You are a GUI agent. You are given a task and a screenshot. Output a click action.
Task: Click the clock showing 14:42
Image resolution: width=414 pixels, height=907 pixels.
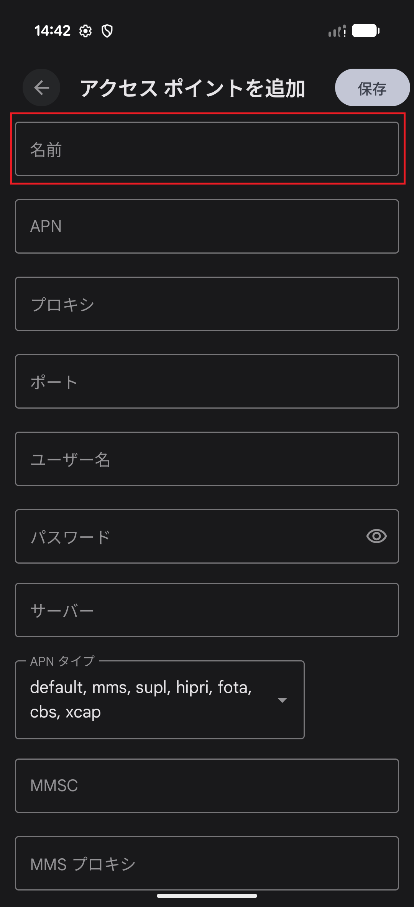[x=53, y=31]
